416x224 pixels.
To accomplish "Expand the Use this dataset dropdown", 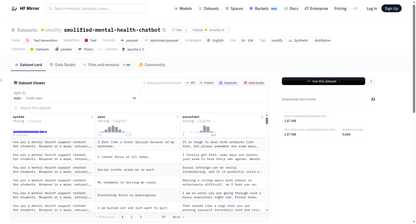I will coord(323,81).
